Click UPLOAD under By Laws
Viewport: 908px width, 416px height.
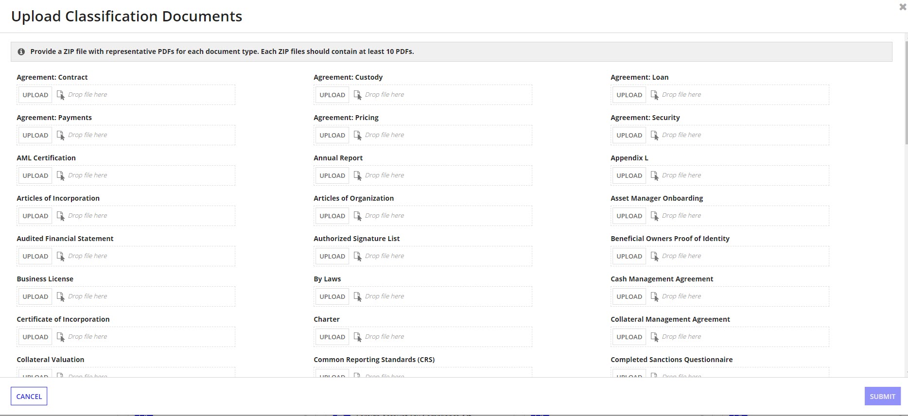332,296
